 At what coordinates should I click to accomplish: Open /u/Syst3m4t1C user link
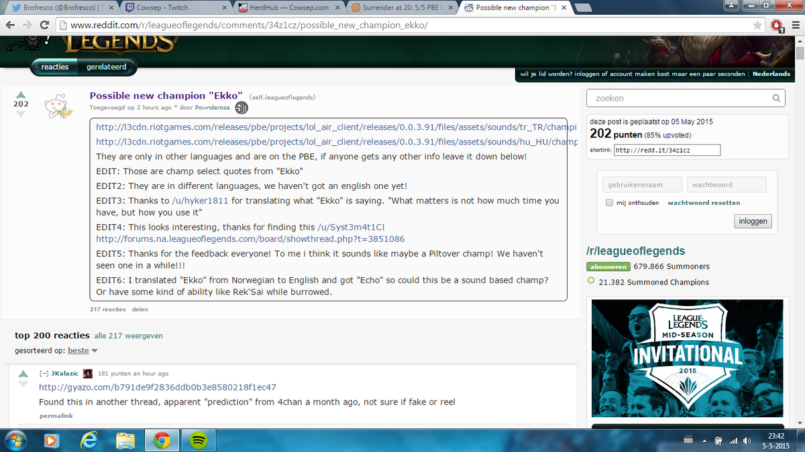click(x=351, y=228)
